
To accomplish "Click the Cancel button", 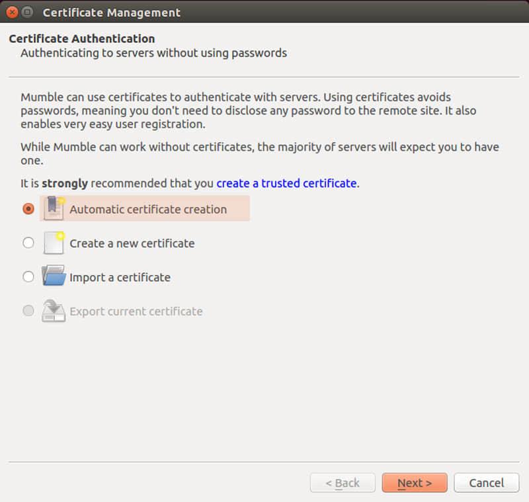I will click(487, 483).
